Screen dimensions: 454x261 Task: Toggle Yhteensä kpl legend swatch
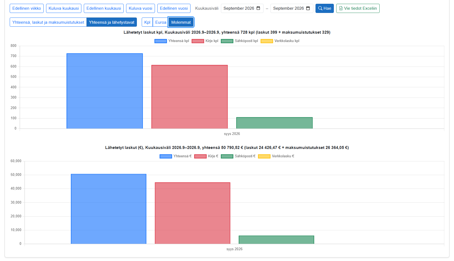(x=161, y=41)
